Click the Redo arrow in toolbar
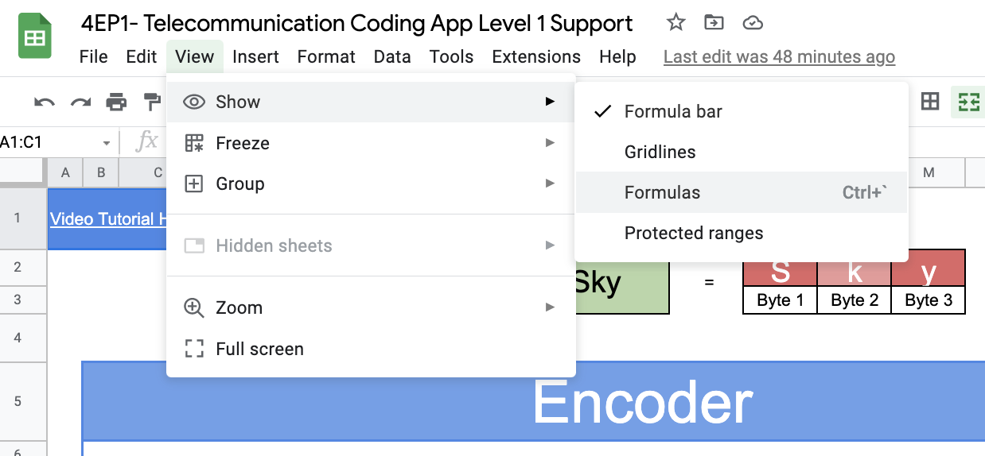This screenshot has width=985, height=456. (x=80, y=102)
